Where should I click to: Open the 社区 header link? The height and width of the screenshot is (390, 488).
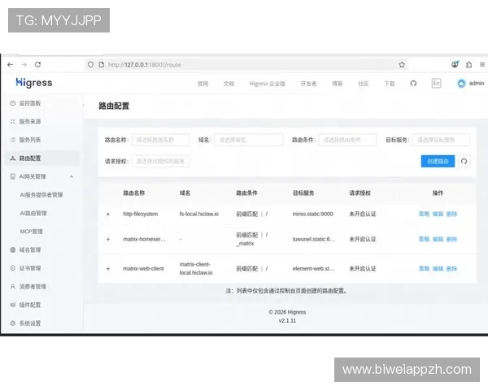(364, 84)
